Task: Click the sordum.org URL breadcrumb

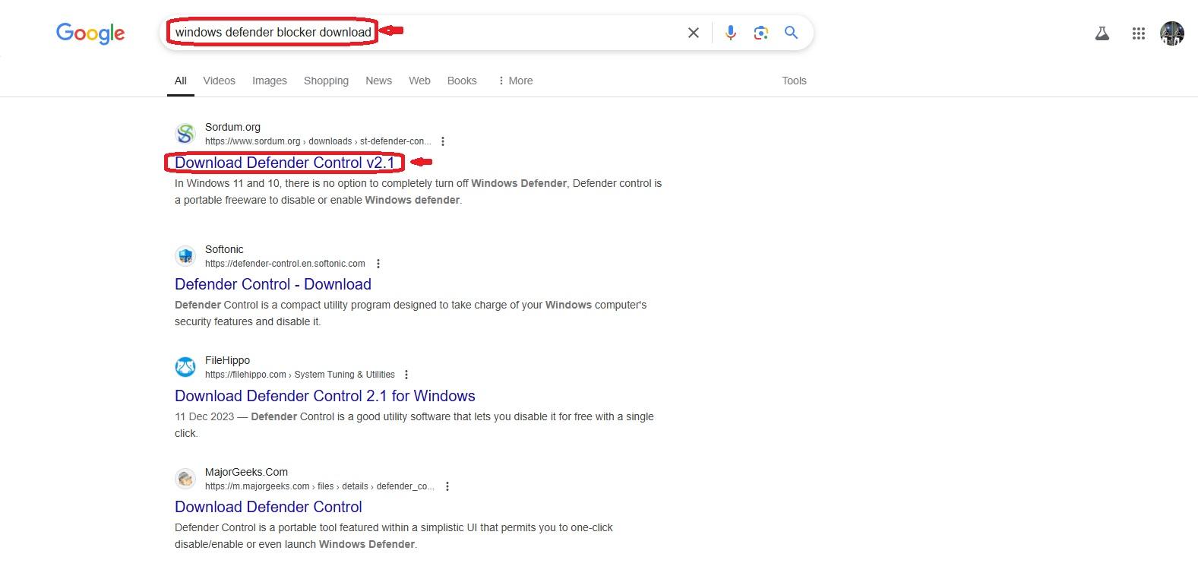Action: tap(318, 141)
